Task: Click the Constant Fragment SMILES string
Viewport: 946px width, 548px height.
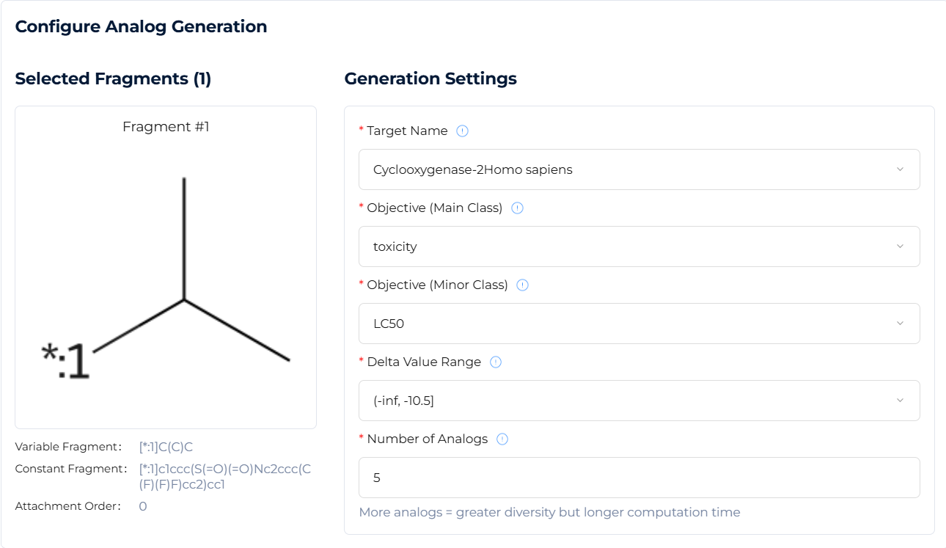Action: (x=224, y=476)
